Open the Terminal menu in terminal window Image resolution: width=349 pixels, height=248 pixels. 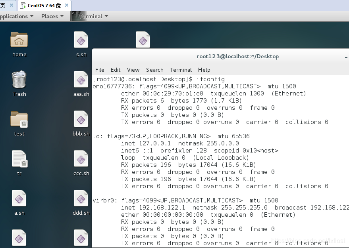click(181, 70)
